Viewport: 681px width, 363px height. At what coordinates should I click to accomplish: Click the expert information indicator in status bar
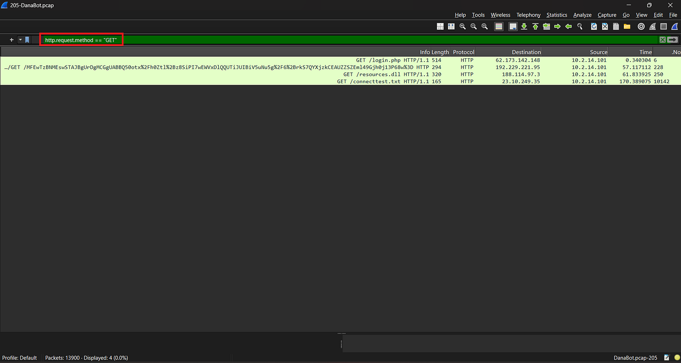pyautogui.click(x=676, y=357)
